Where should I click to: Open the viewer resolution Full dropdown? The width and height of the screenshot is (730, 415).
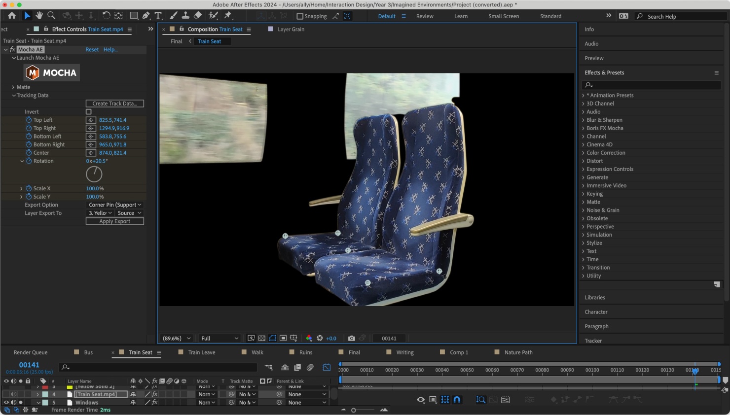pos(219,338)
